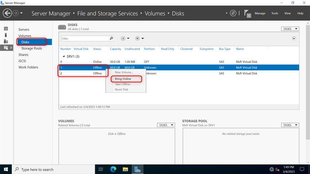Screen dimensions: 310x174
Task: Open the VOLUMES TASKS dropdown
Action: click(x=166, y=125)
